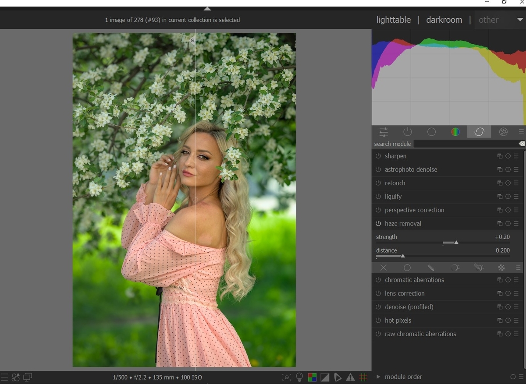Select the parametric mask icon
The height and width of the screenshot is (384, 526).
(455, 268)
